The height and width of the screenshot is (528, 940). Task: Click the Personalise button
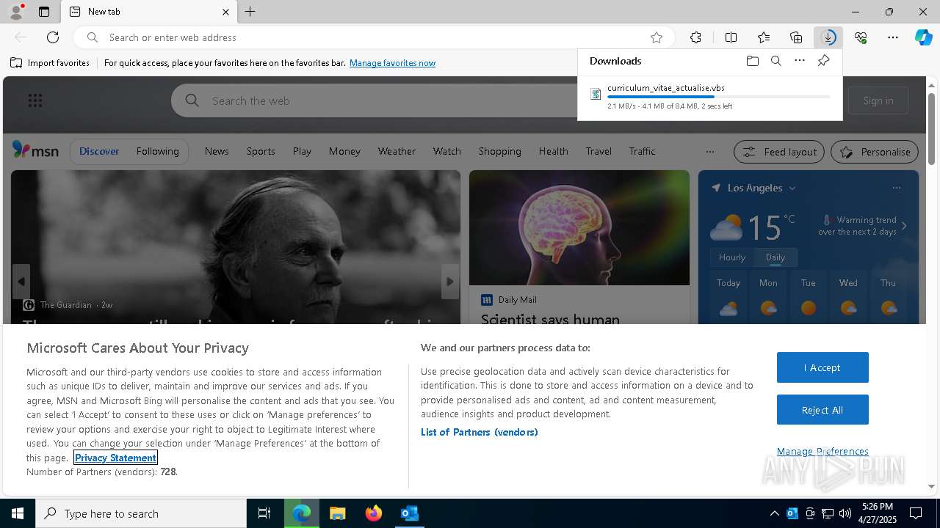pyautogui.click(x=875, y=152)
